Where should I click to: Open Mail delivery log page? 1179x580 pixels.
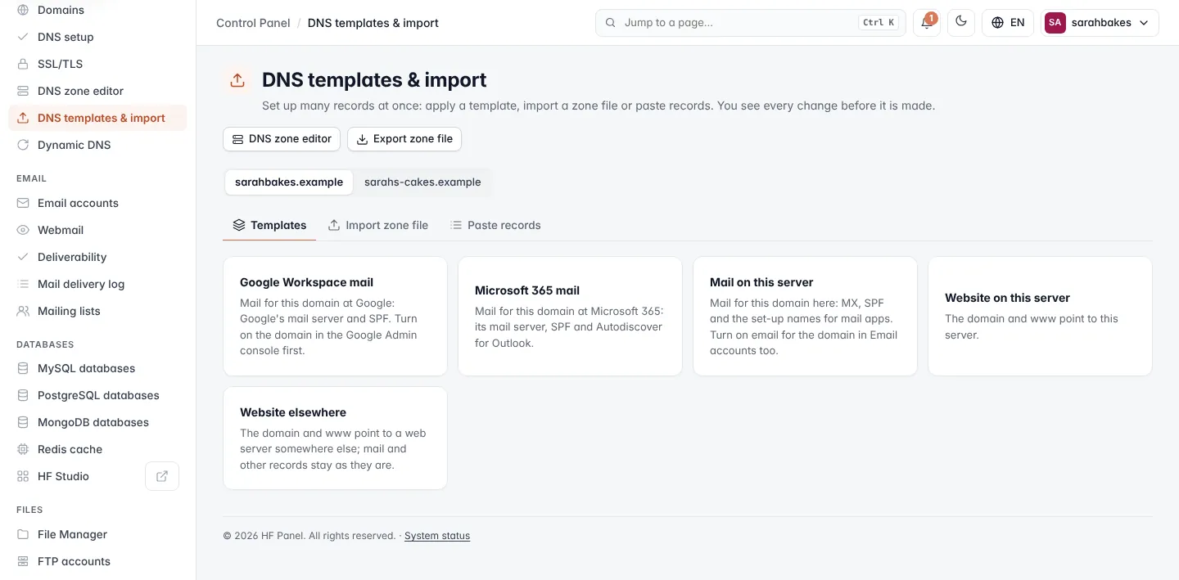[x=97, y=284]
